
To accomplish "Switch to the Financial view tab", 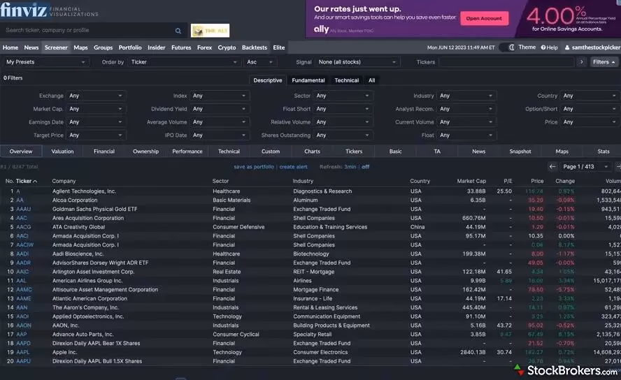I will [104, 152].
